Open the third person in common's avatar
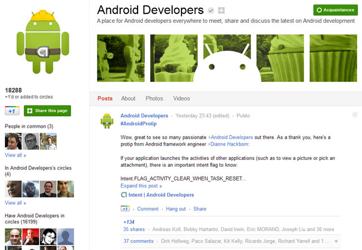The width and height of the screenshot is (362, 250). tap(48, 141)
